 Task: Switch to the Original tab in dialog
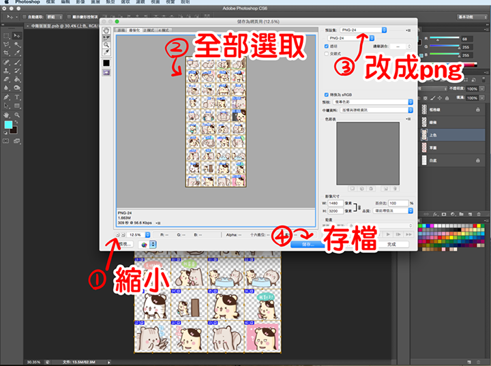121,30
